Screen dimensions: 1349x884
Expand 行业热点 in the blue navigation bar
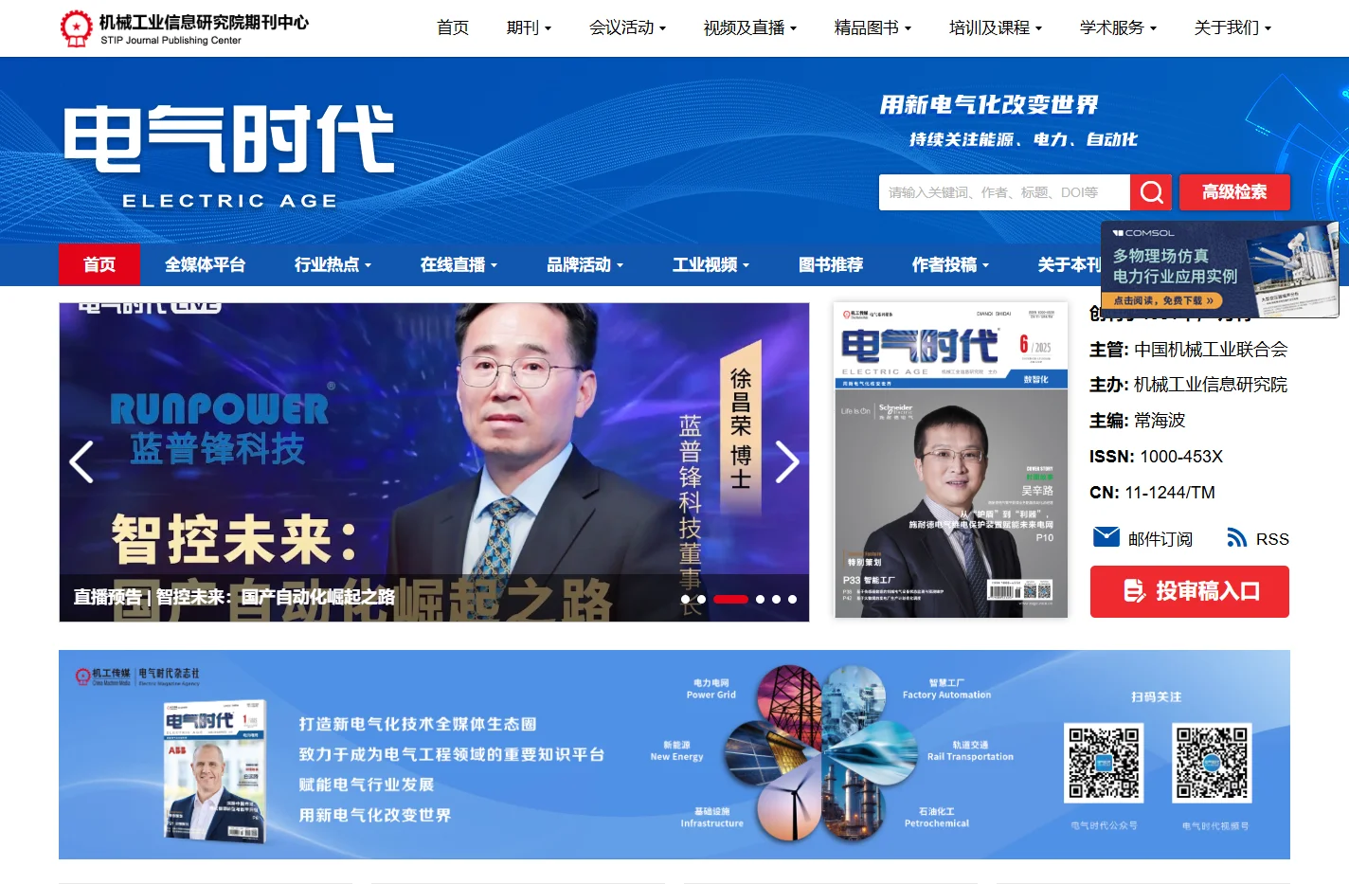333,264
